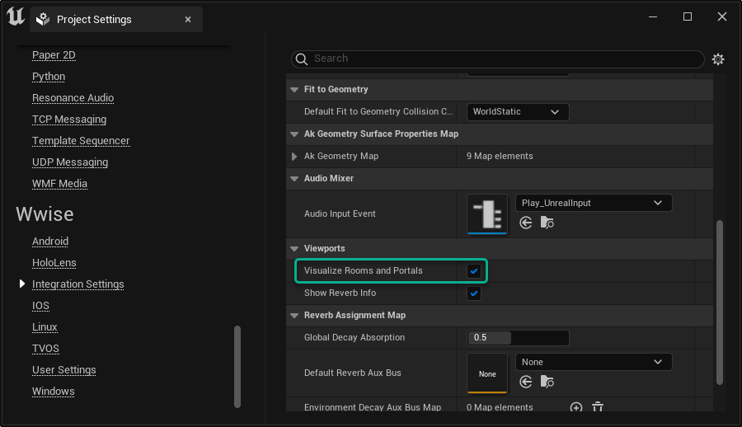Screen dimensions: 742x427
Task: Go to Wwise Windows platform settings
Action: pyautogui.click(x=53, y=392)
